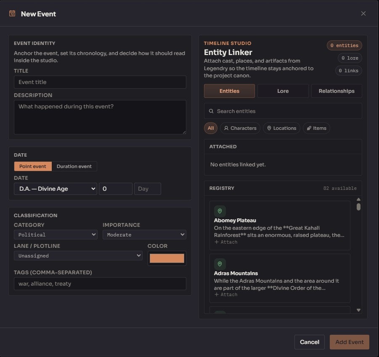Screen dimensions: 379x357
Task: Switch to Duration event mode
Action: coord(74,166)
